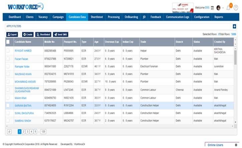Click the calendar icon beside Welcome DSS
Viewport: 242px width, 148px height.
point(212,8)
